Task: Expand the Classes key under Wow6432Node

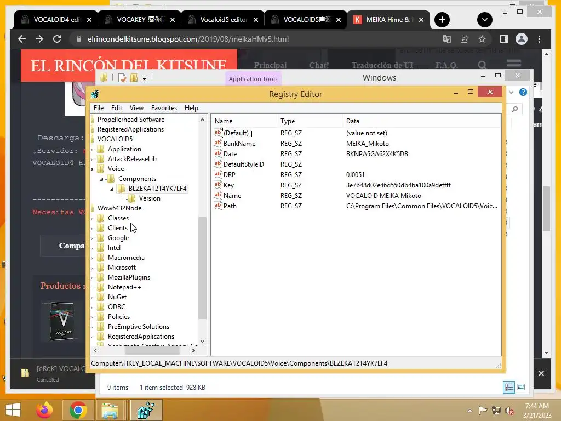Action: click(92, 218)
